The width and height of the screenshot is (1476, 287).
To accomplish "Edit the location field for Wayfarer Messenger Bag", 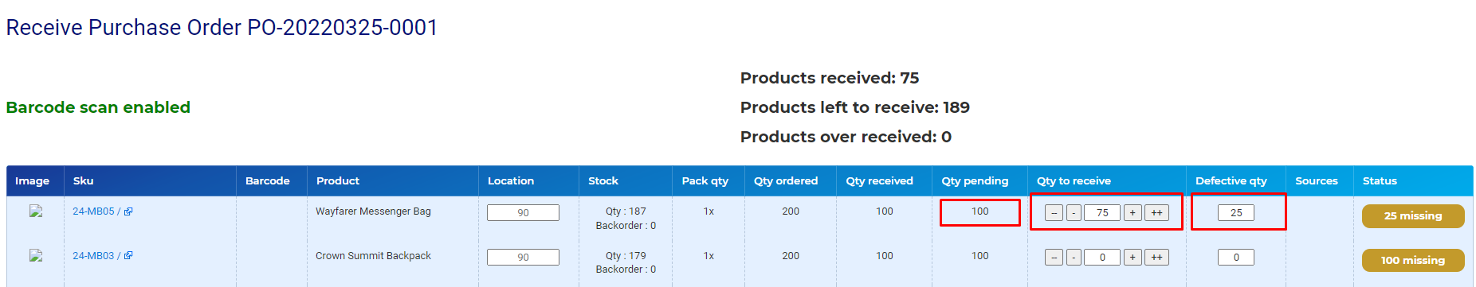I will (523, 213).
